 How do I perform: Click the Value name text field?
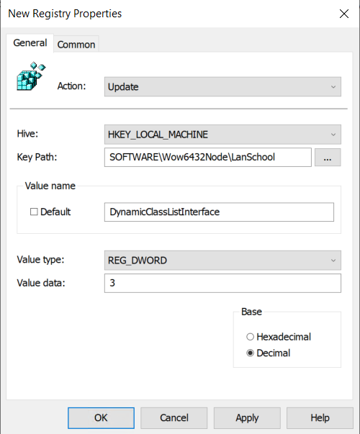tap(219, 212)
